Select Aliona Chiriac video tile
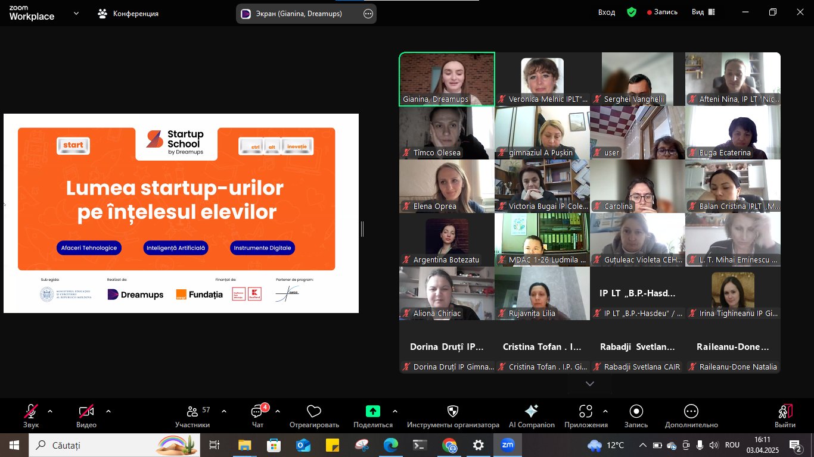The width and height of the screenshot is (814, 457). click(x=447, y=293)
